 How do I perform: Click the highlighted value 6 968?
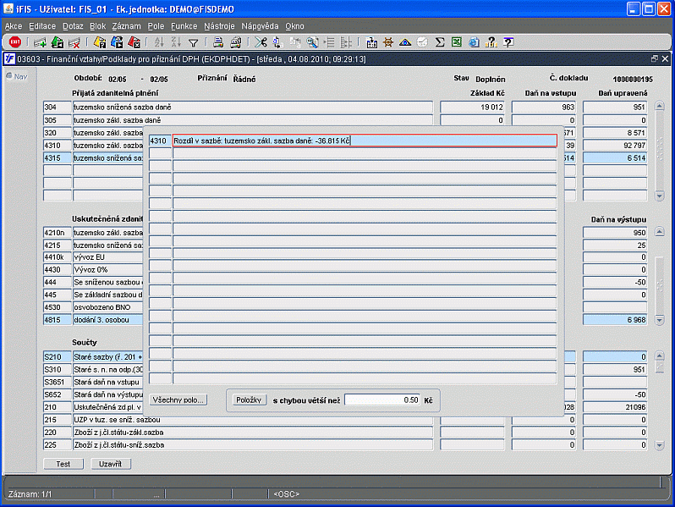(615, 320)
